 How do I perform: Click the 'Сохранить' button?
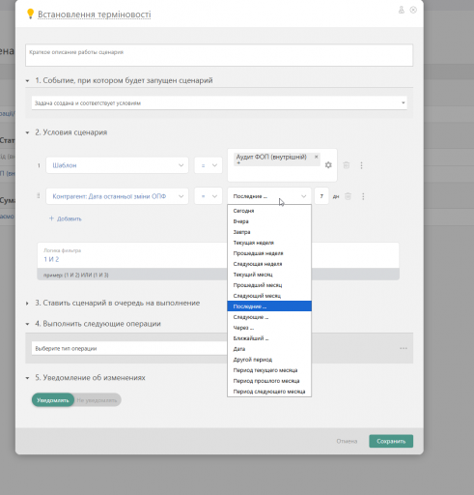pyautogui.click(x=391, y=441)
